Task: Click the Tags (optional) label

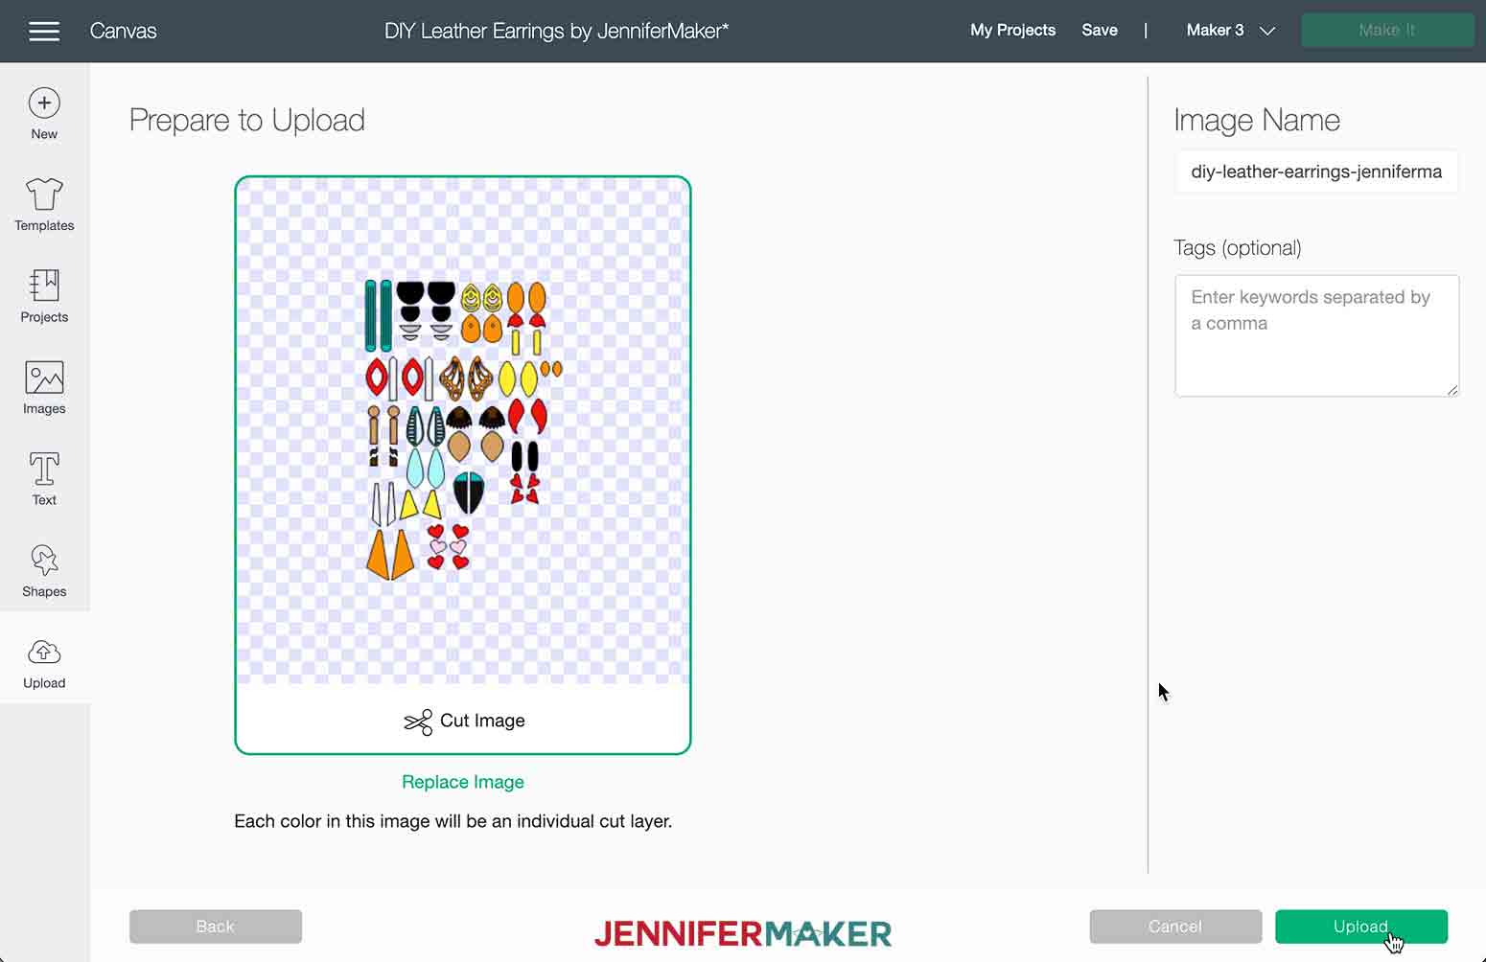Action: coord(1238,248)
